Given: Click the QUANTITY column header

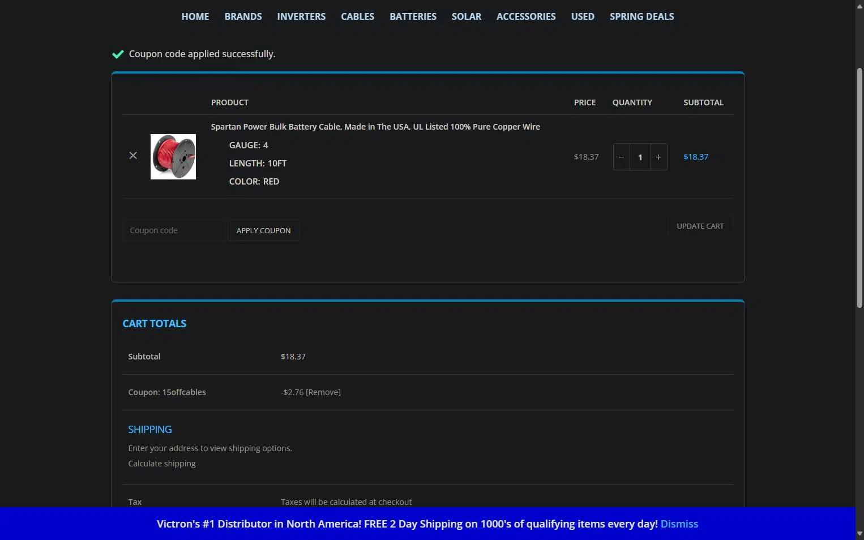Looking at the screenshot, I should click(632, 102).
